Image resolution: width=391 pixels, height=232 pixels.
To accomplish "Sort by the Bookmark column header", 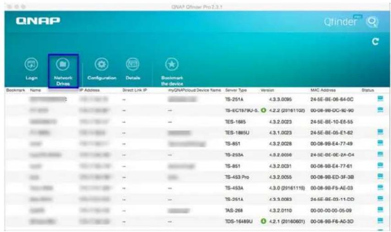I will coord(16,90).
